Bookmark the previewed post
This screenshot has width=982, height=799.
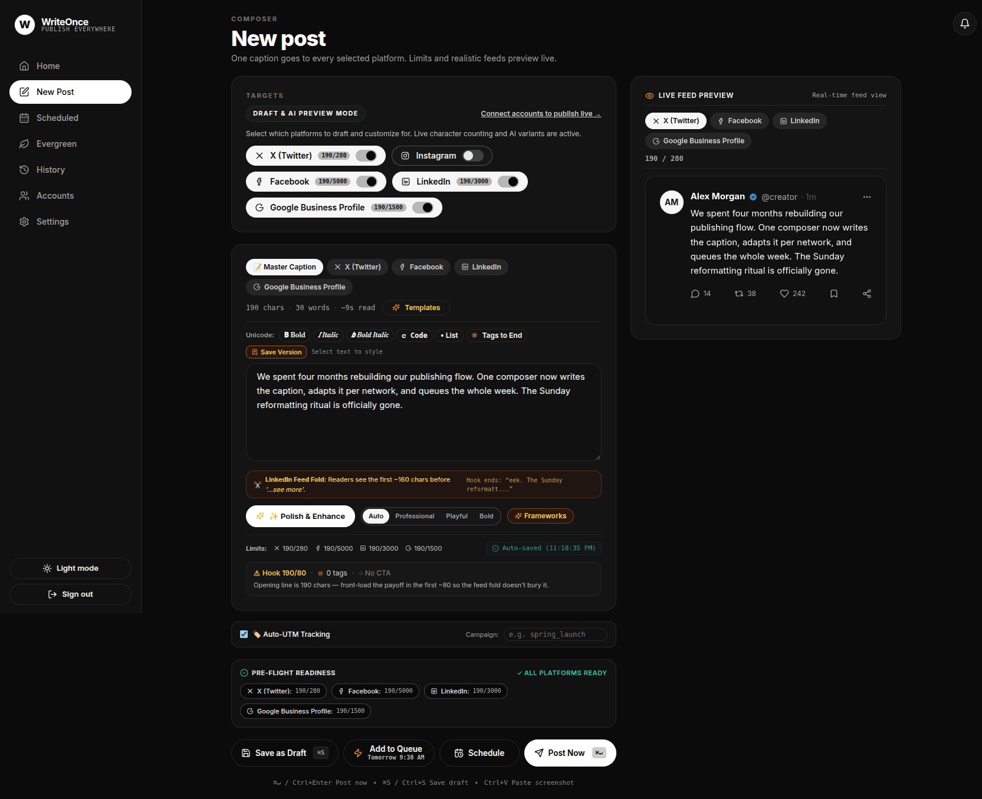coord(834,294)
